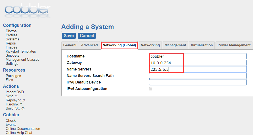253x135 pixels.
Task: Switch to the General tab
Action: coord(70,45)
